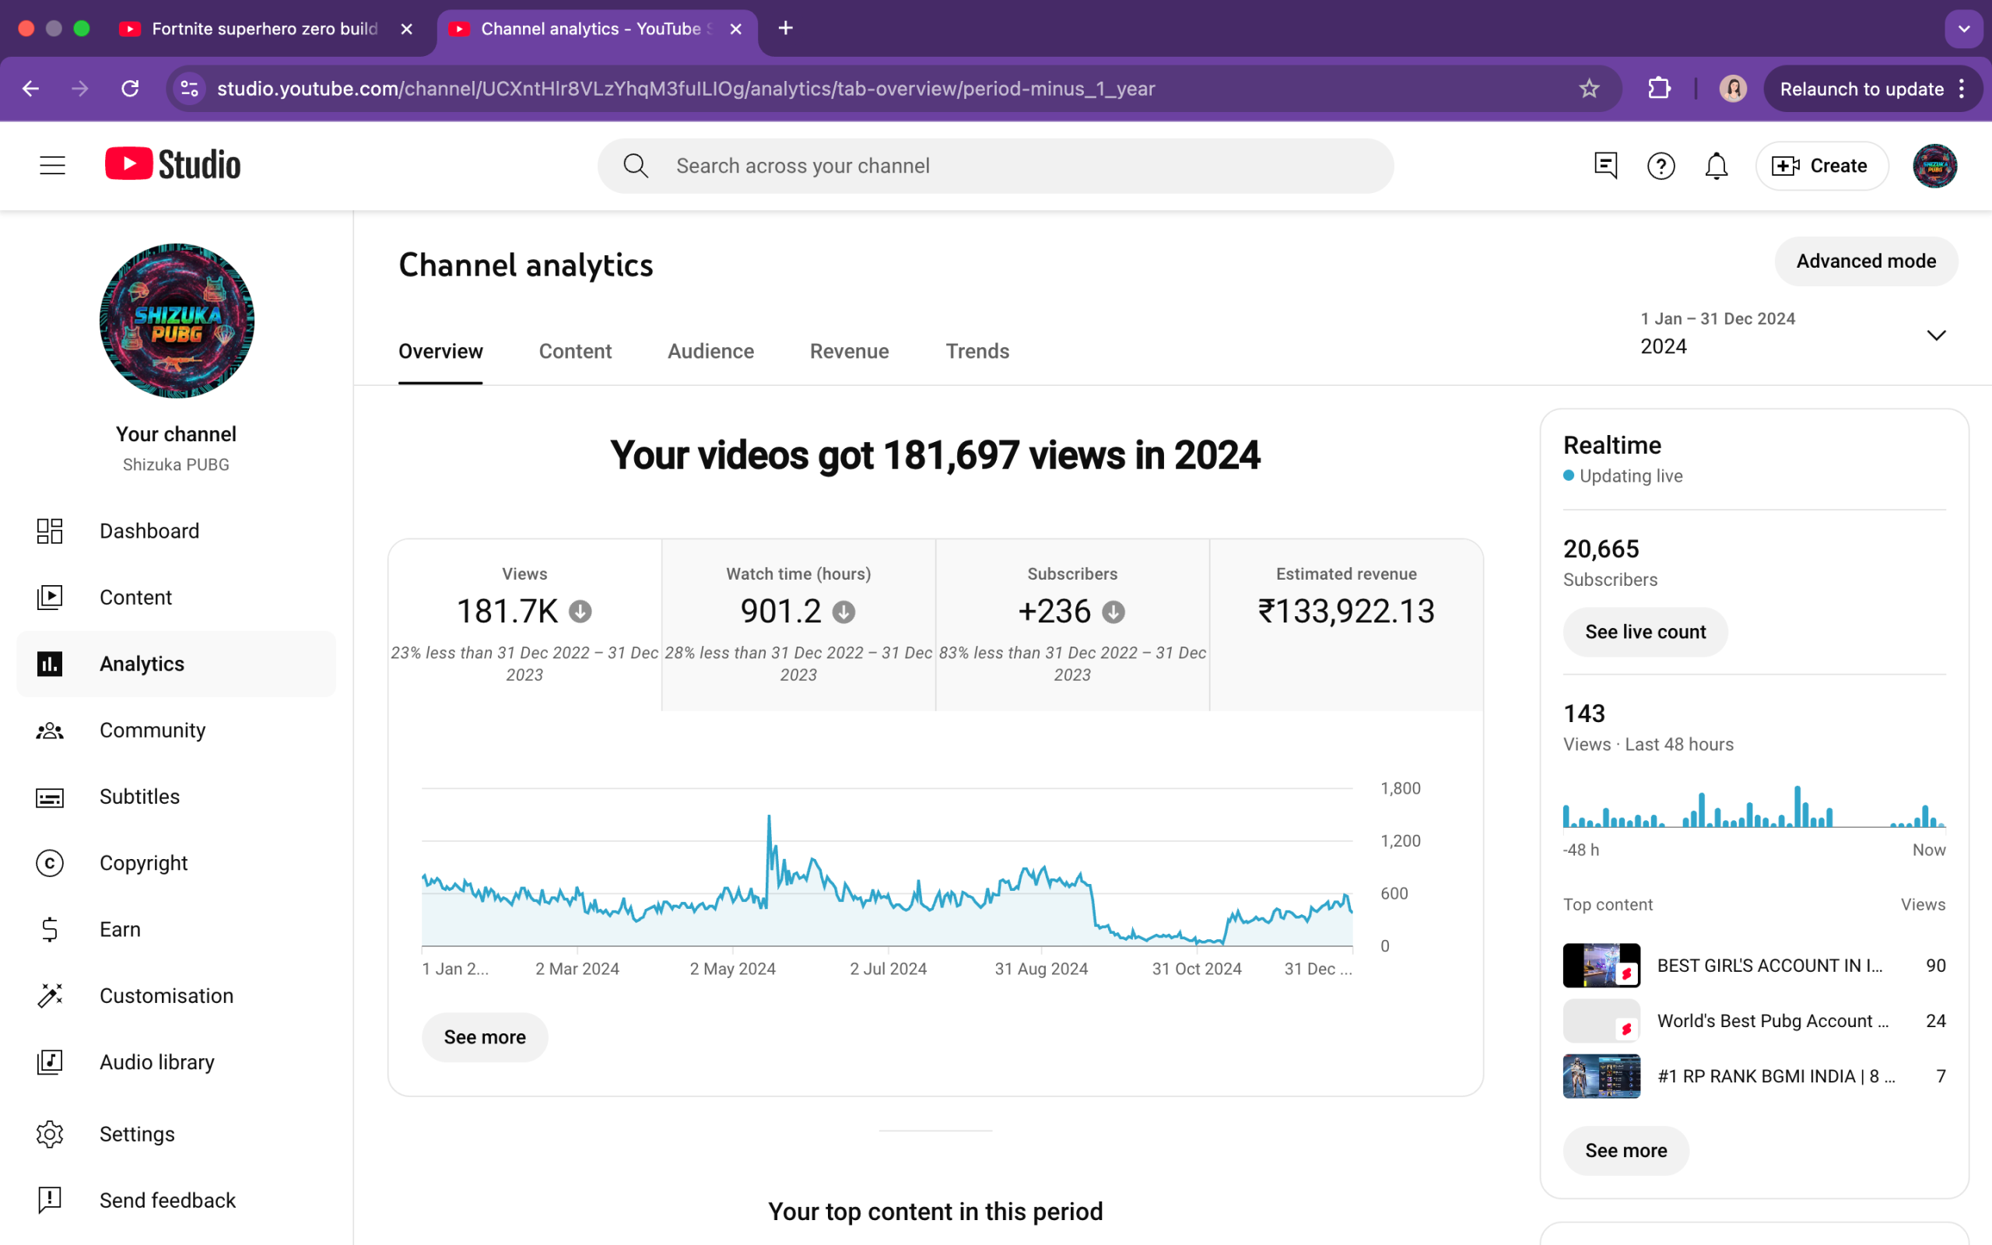This screenshot has width=1992, height=1245.
Task: Click the comments icon in the header
Action: (x=1605, y=166)
